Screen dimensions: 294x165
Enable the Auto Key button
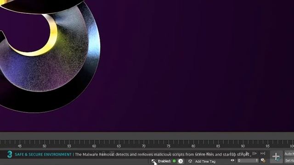(289, 154)
